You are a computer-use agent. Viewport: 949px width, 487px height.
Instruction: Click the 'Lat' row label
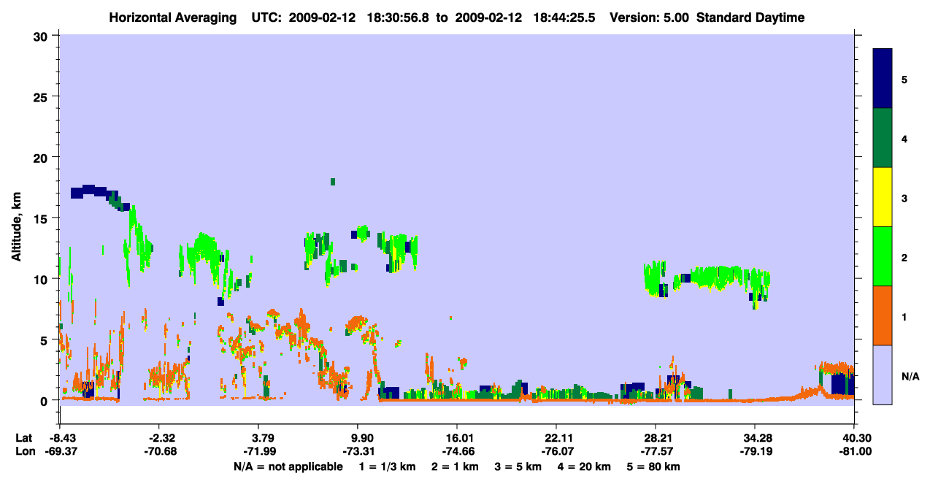click(23, 437)
